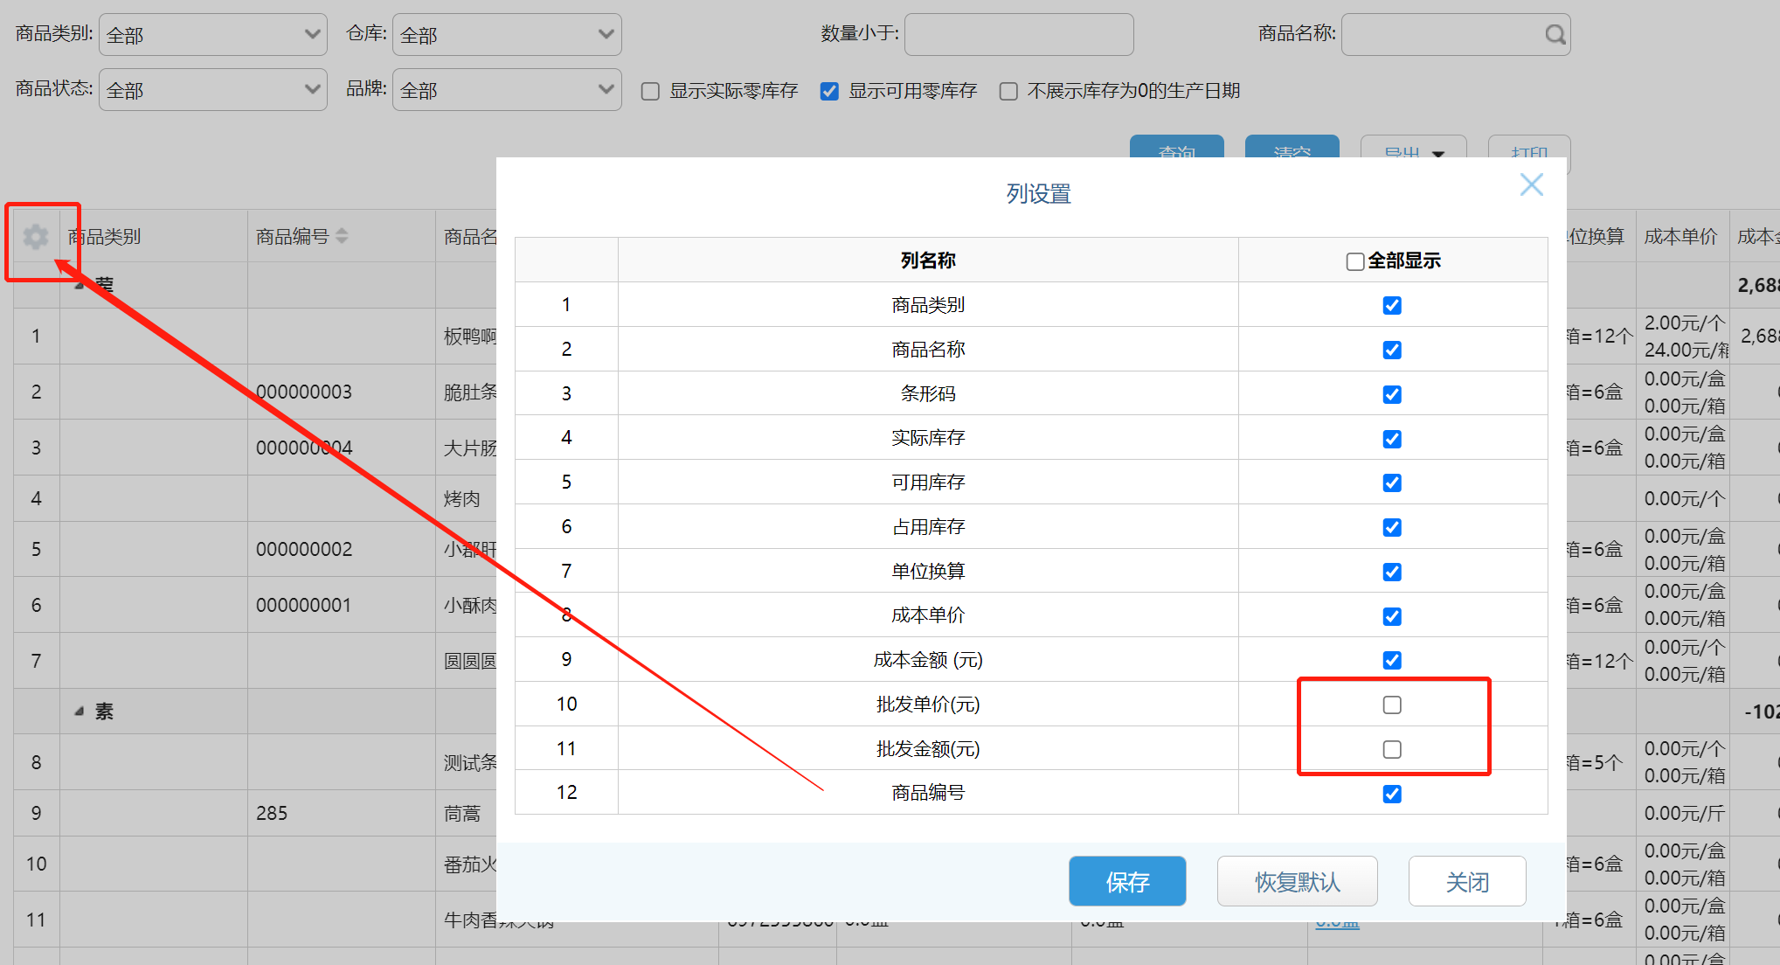Uncheck 实际库存 column visibility
This screenshot has width=1780, height=965.
1392,439
